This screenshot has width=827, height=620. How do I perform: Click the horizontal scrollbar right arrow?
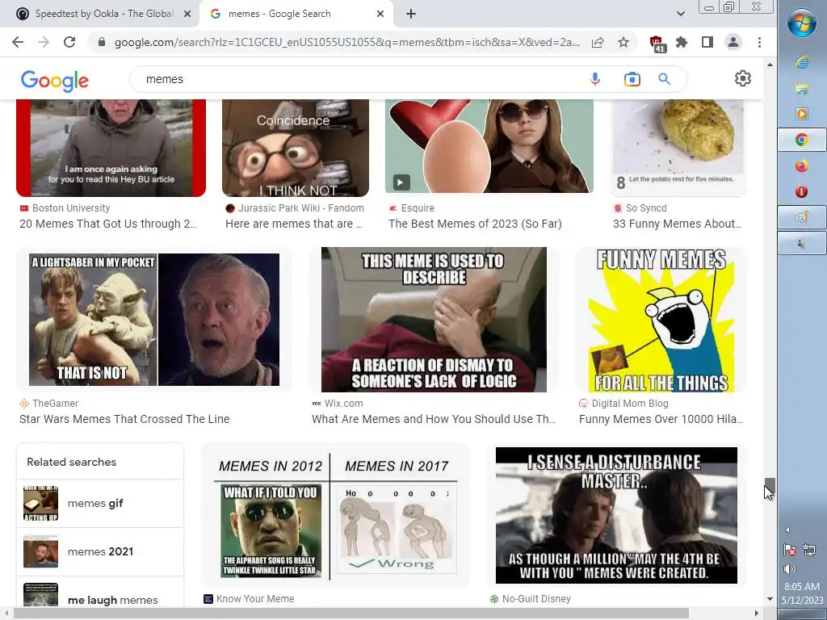click(757, 614)
